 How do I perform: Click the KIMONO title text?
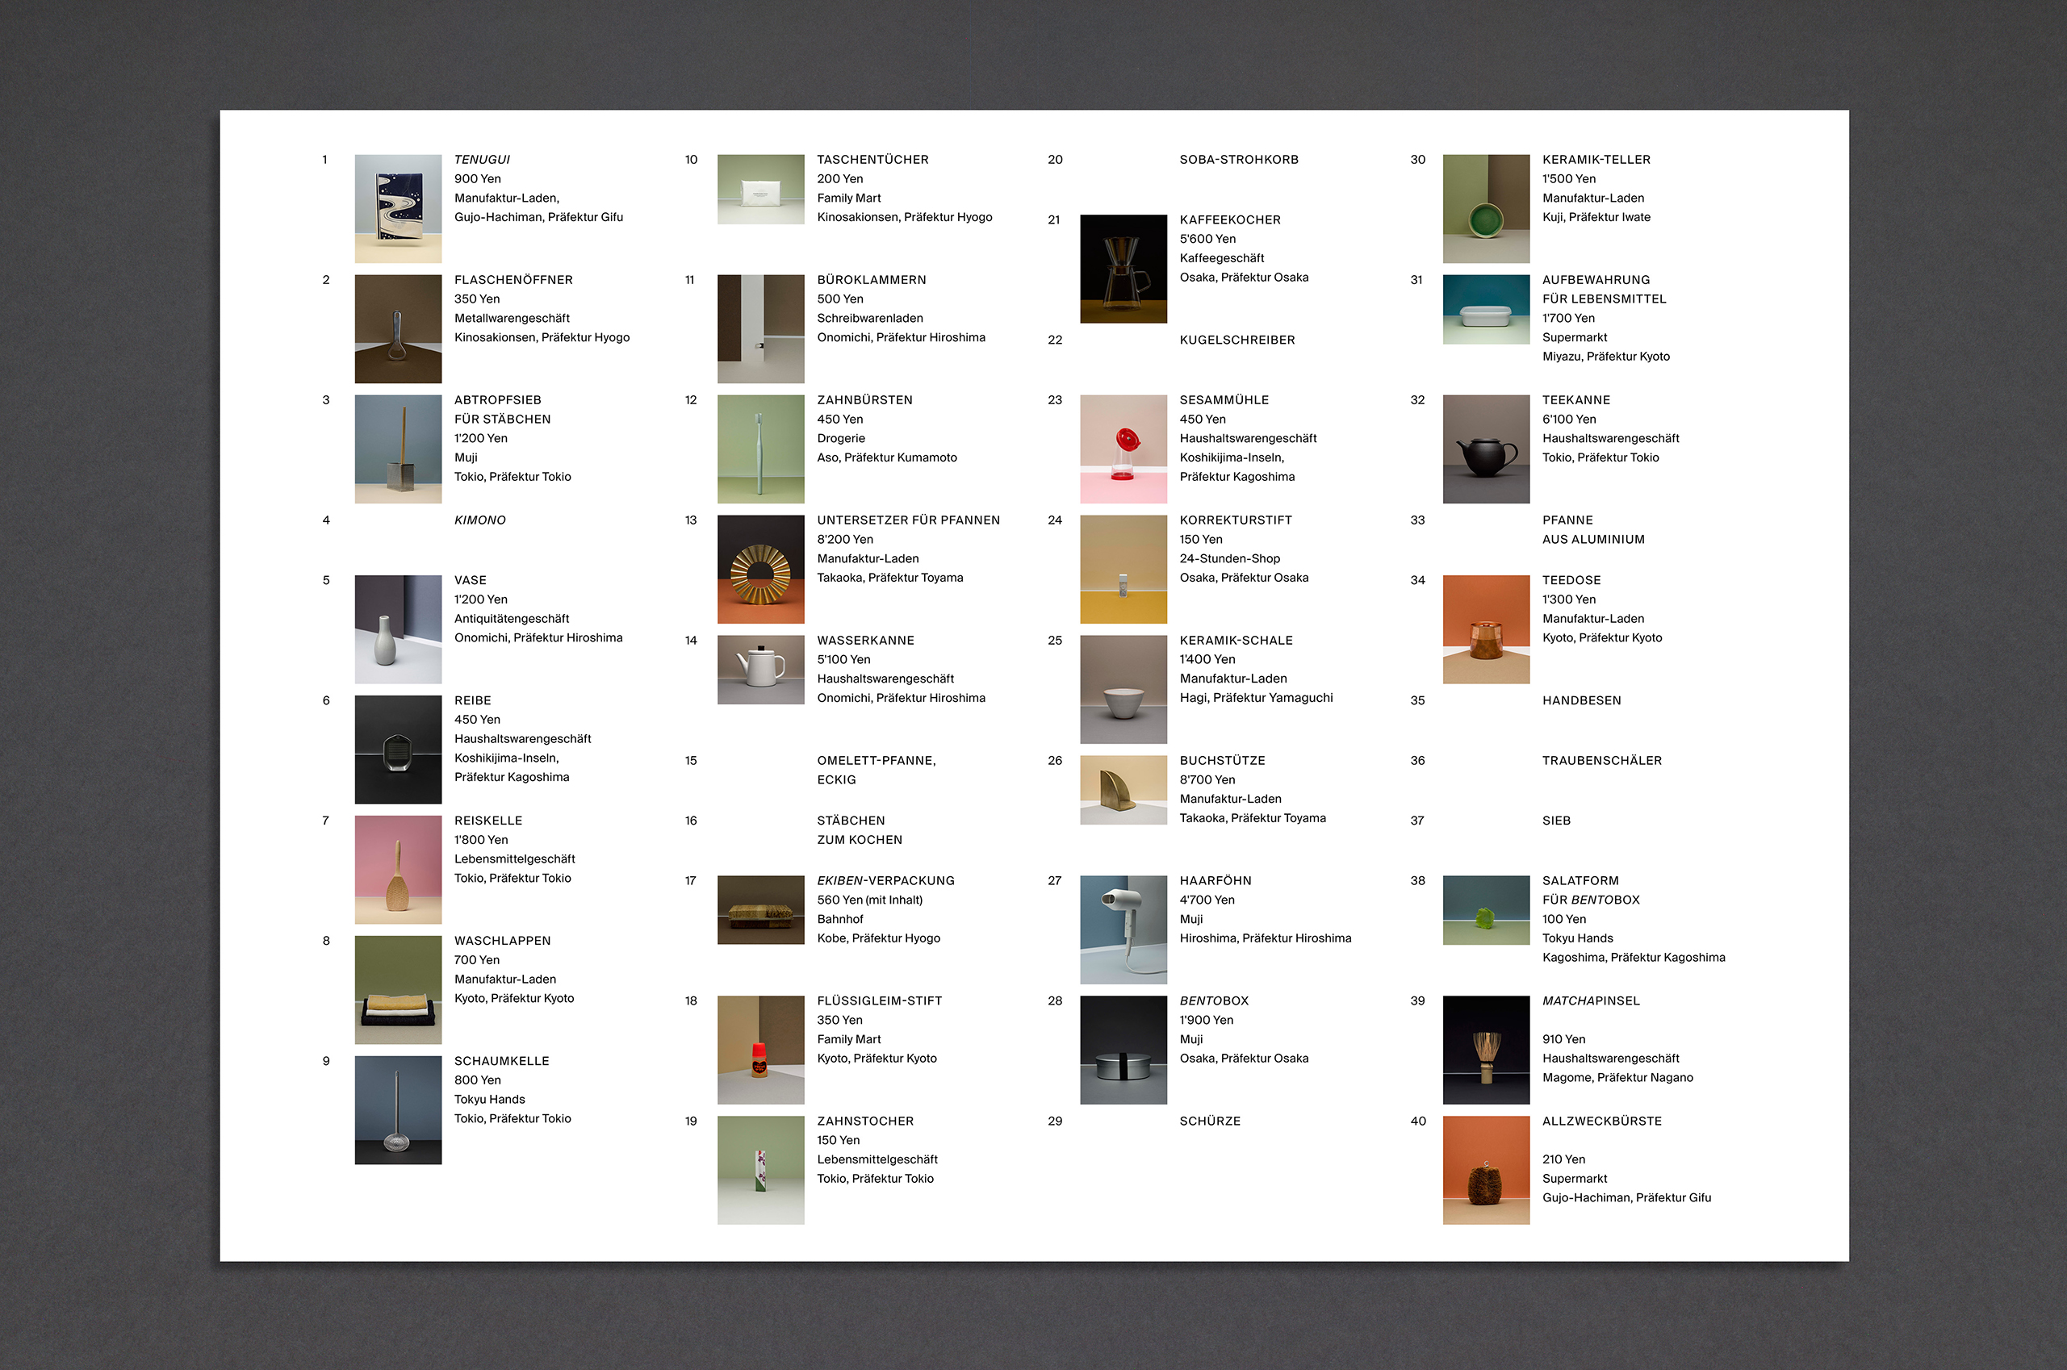pos(479,520)
